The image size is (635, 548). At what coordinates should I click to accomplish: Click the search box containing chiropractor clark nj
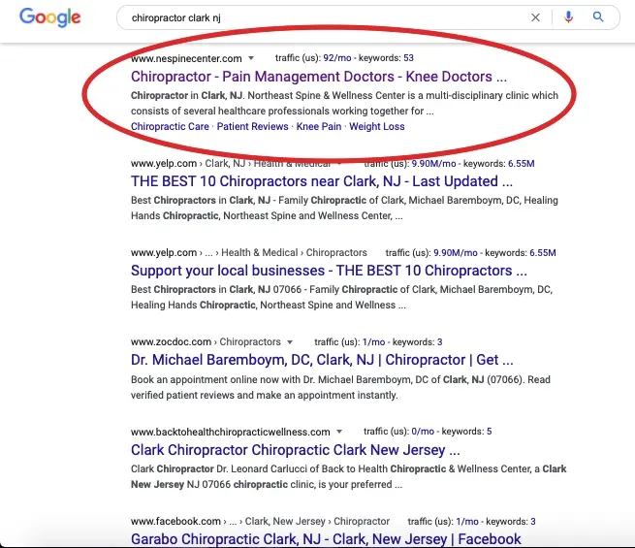pyautogui.click(x=324, y=17)
